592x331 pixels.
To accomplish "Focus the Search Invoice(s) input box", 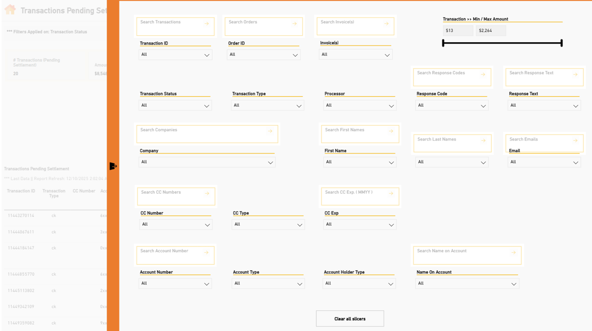I will pyautogui.click(x=355, y=26).
